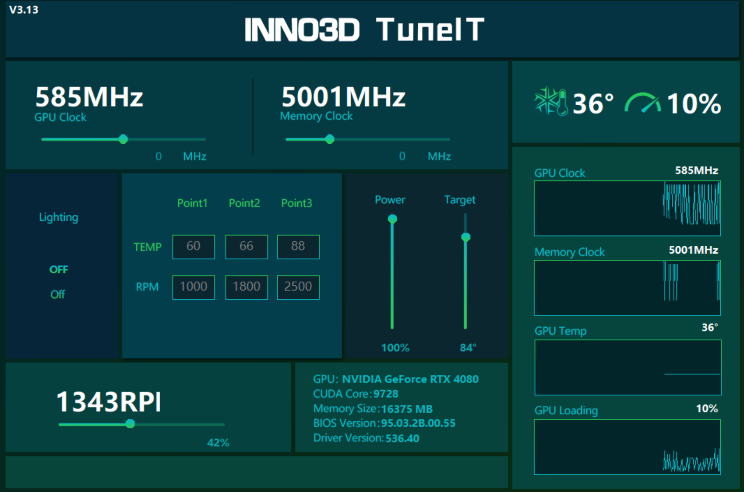Click the CUDA Core 9728 line
Viewport: 744px width, 492px height.
[x=355, y=394]
